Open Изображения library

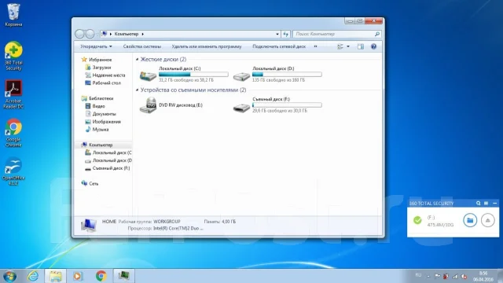point(107,122)
